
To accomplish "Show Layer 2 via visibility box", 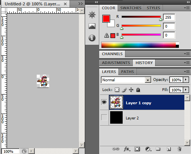I will coord(104,117).
